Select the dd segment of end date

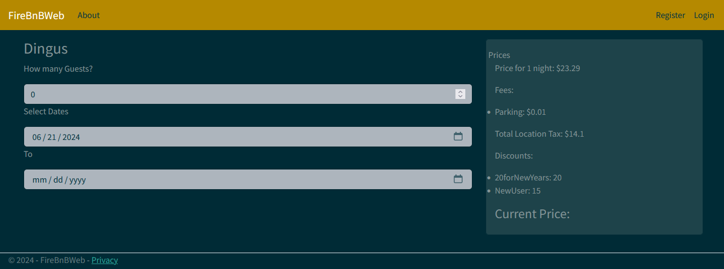(x=58, y=180)
